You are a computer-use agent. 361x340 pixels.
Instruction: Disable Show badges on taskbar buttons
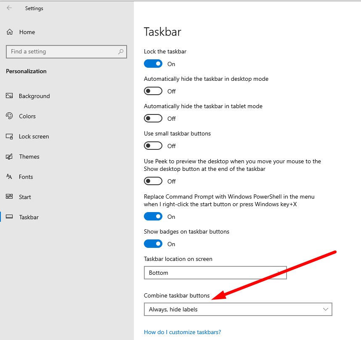pos(153,244)
